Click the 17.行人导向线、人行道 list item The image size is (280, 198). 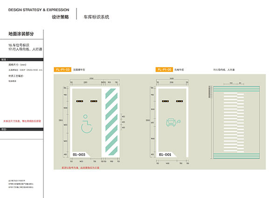[25, 49]
